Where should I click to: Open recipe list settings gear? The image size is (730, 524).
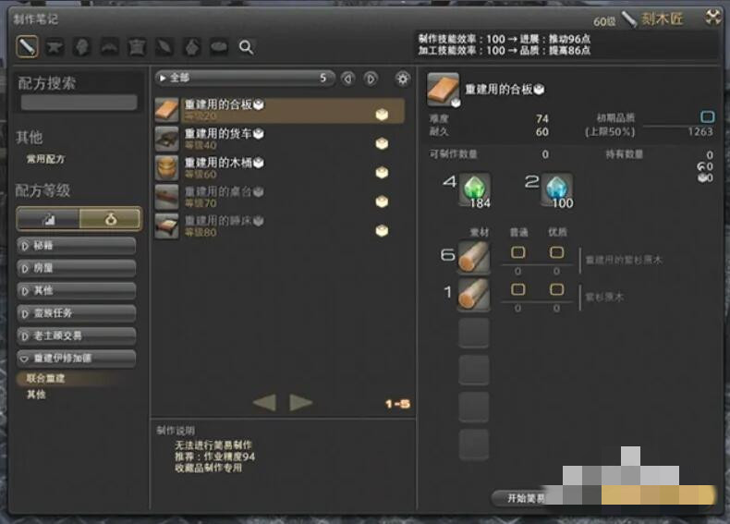coord(403,79)
